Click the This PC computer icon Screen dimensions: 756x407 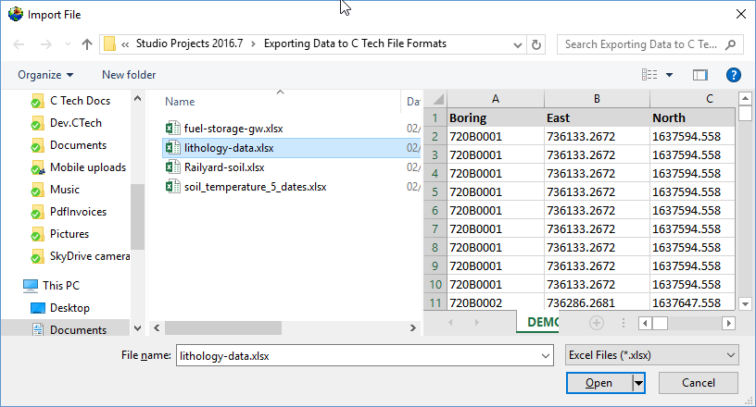[31, 286]
